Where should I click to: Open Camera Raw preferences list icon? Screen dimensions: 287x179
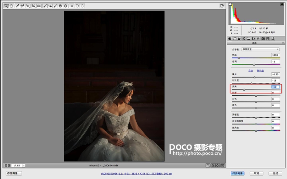tap(71, 6)
